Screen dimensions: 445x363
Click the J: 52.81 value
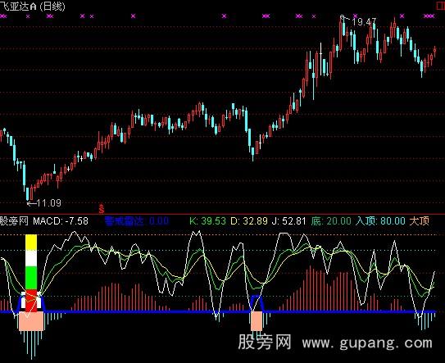pyautogui.click(x=289, y=220)
